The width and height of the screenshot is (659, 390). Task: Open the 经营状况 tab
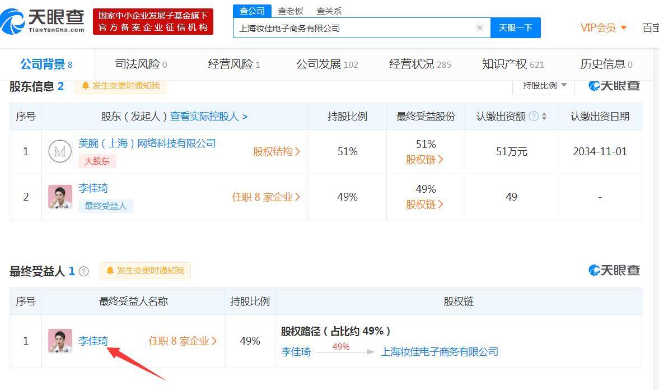[x=420, y=64]
